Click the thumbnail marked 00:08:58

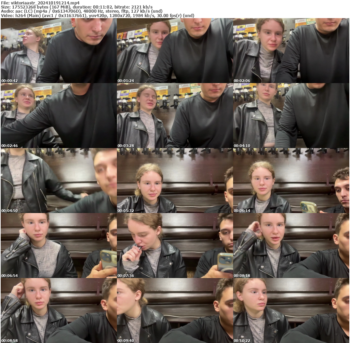(58, 311)
